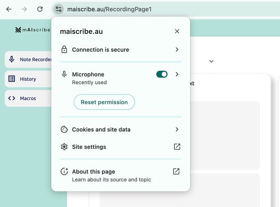Open Cookies and site data
This screenshot has width=280, height=207.
(120, 130)
